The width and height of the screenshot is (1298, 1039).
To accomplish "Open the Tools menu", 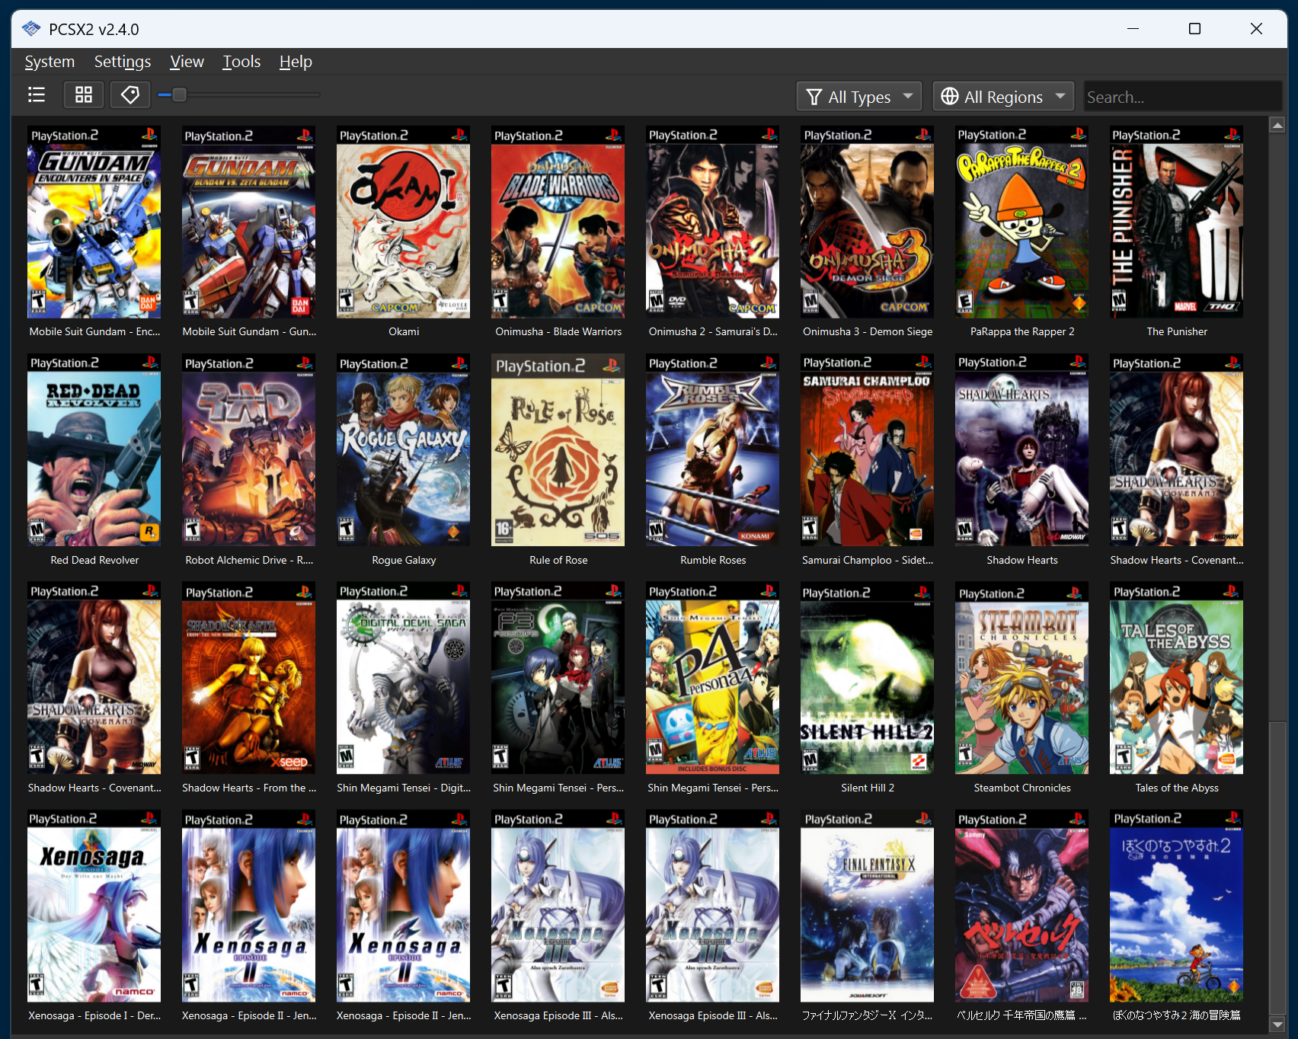I will point(241,62).
